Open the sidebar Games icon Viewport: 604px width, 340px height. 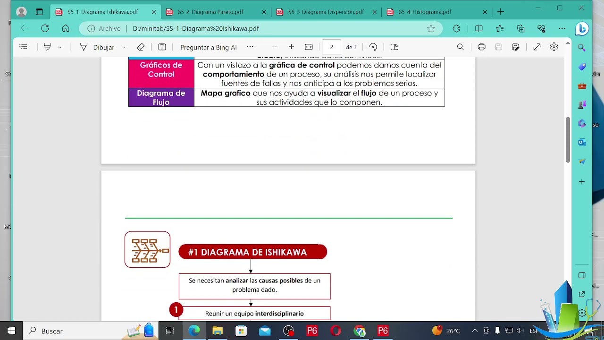pos(582,104)
